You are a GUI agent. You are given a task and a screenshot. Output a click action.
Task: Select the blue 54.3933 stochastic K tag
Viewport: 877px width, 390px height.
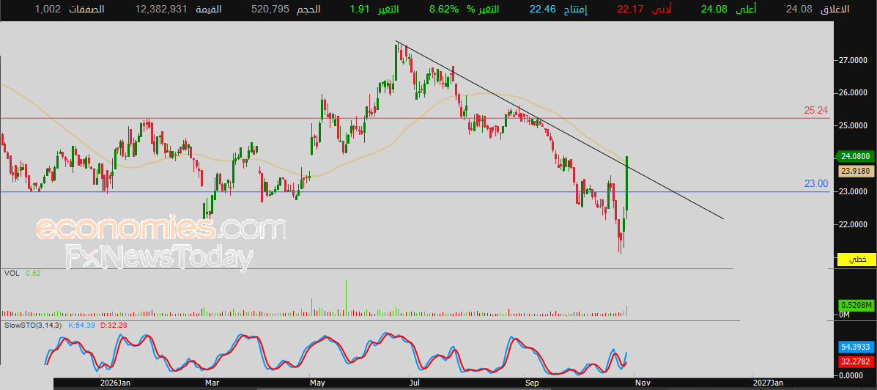coord(856,346)
